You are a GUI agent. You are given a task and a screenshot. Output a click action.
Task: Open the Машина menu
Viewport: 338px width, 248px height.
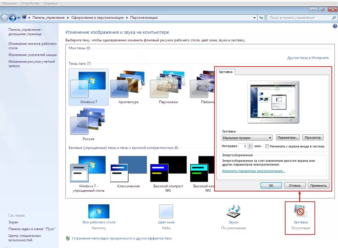9,3
